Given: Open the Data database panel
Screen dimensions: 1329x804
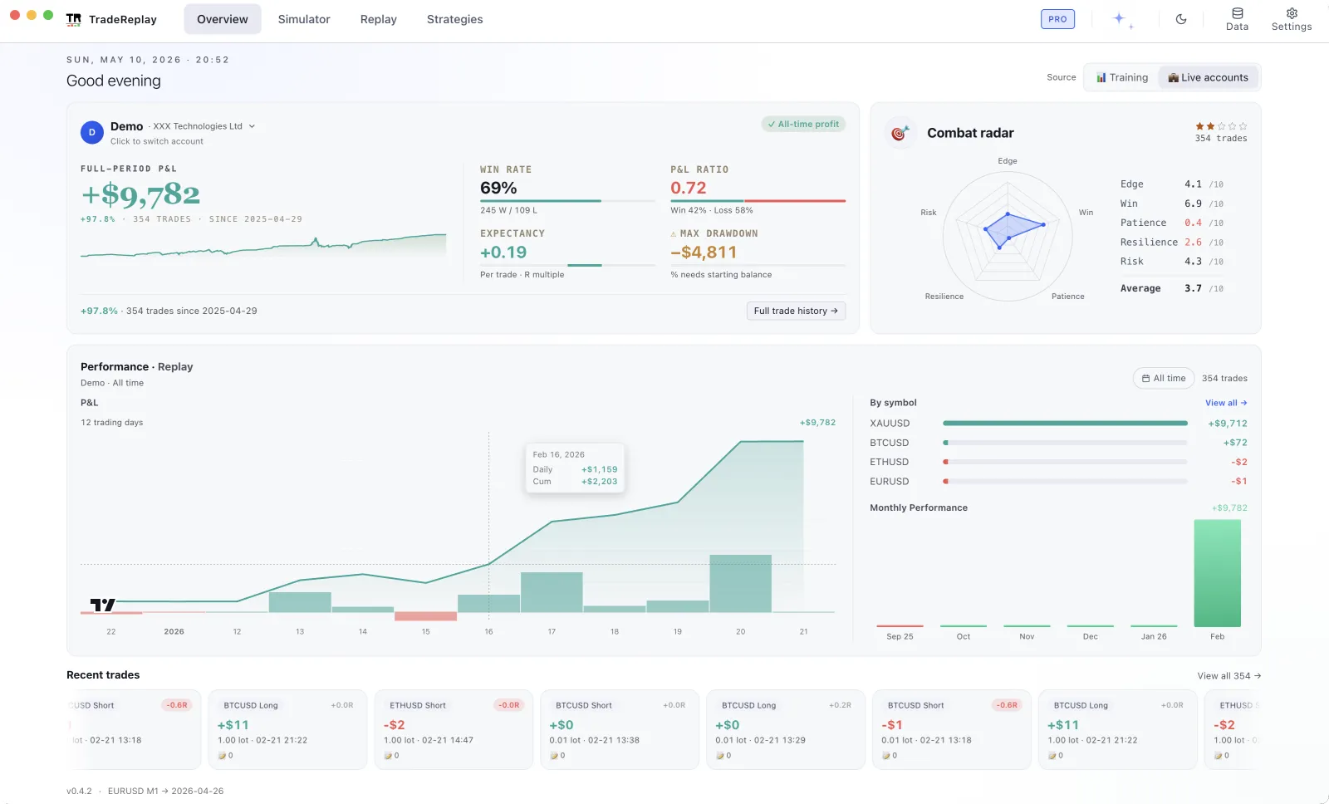Looking at the screenshot, I should coord(1237,19).
